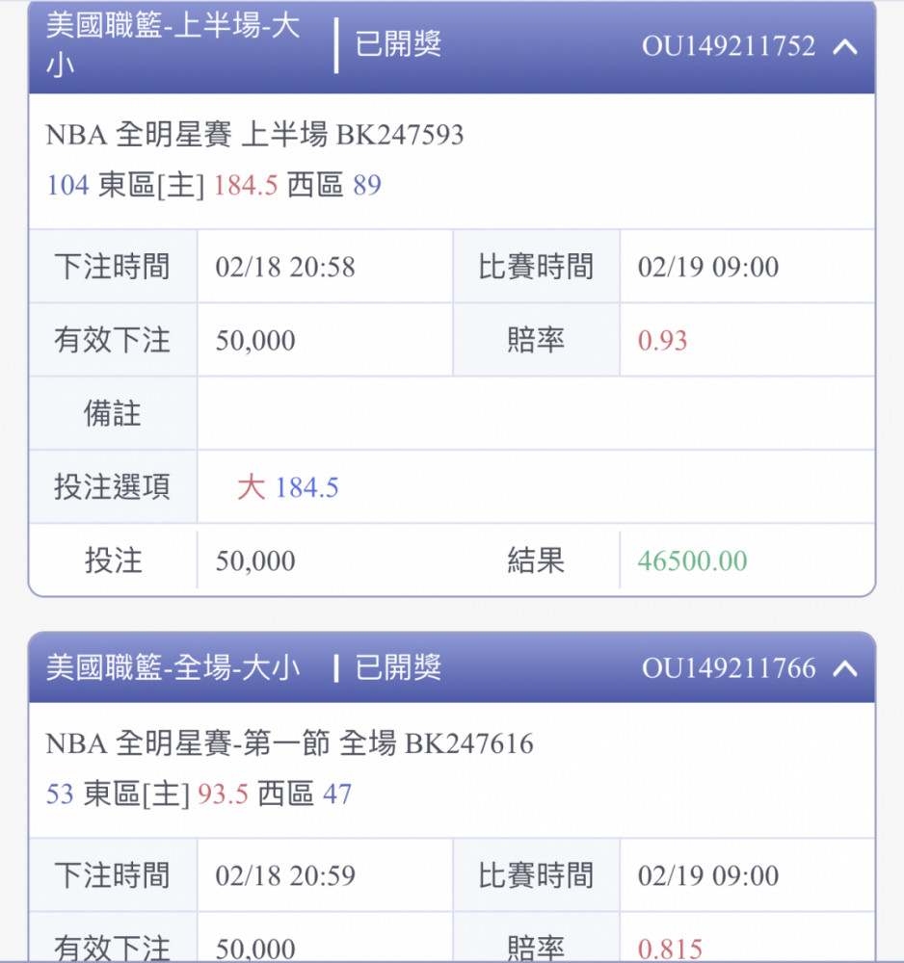
Task: Click the 美國職籃-全場-大小 header title
Action: click(173, 667)
